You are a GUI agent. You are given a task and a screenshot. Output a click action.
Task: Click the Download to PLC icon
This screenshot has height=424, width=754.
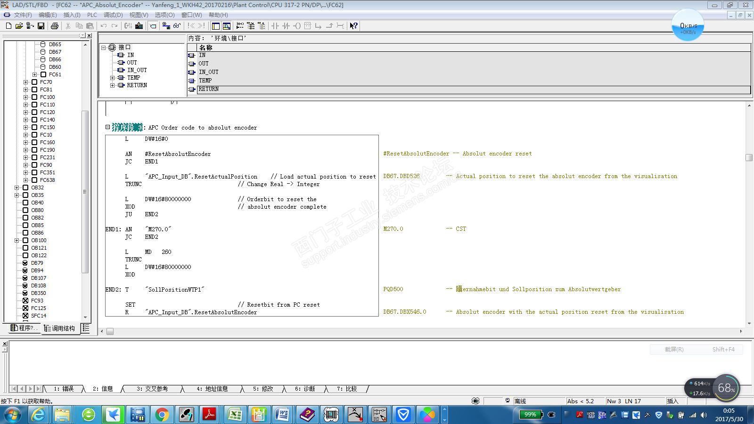[x=139, y=26]
